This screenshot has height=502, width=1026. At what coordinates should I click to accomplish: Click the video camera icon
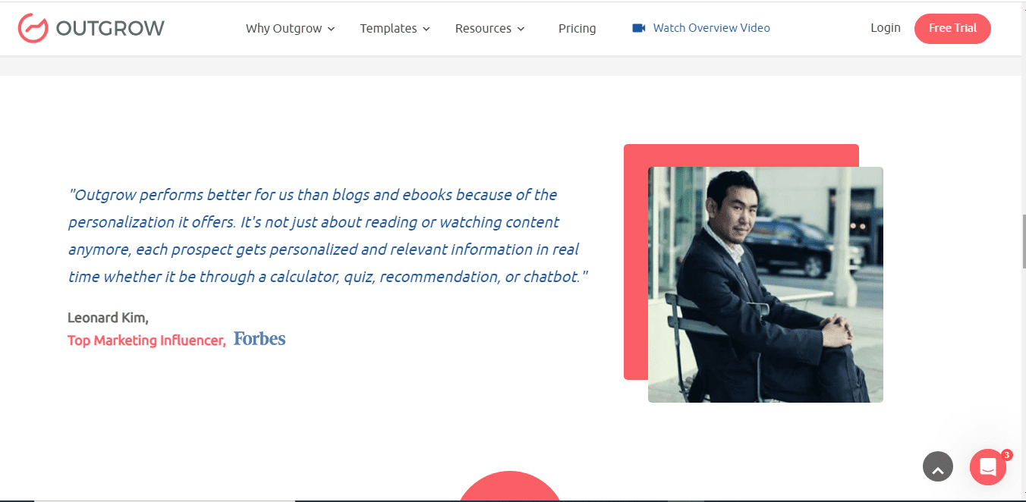click(x=638, y=28)
